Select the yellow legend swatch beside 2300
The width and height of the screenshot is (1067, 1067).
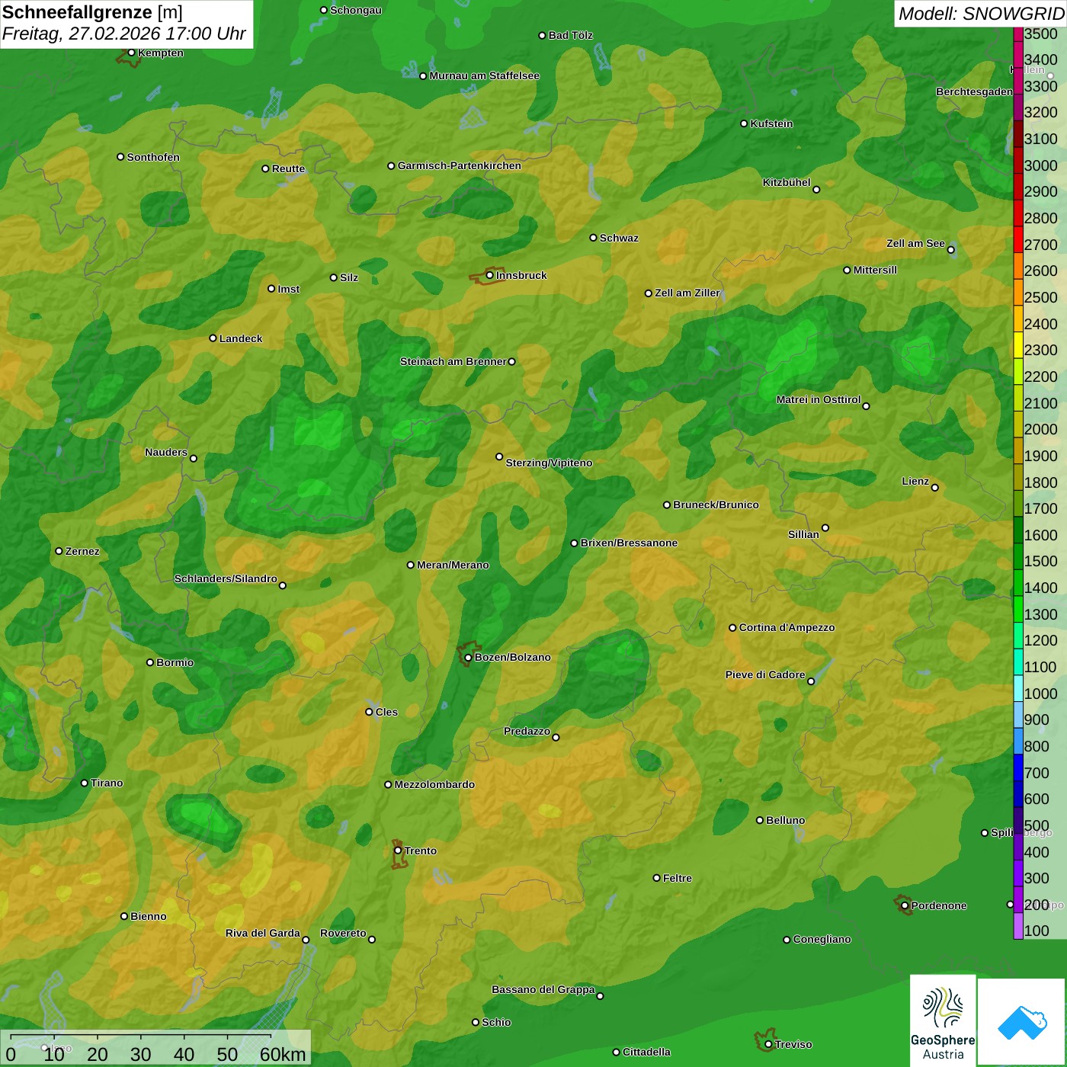pyautogui.click(x=1018, y=344)
